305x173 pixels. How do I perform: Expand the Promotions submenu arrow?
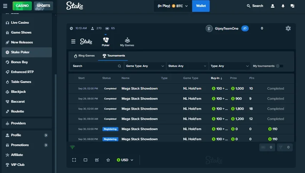[46, 145]
